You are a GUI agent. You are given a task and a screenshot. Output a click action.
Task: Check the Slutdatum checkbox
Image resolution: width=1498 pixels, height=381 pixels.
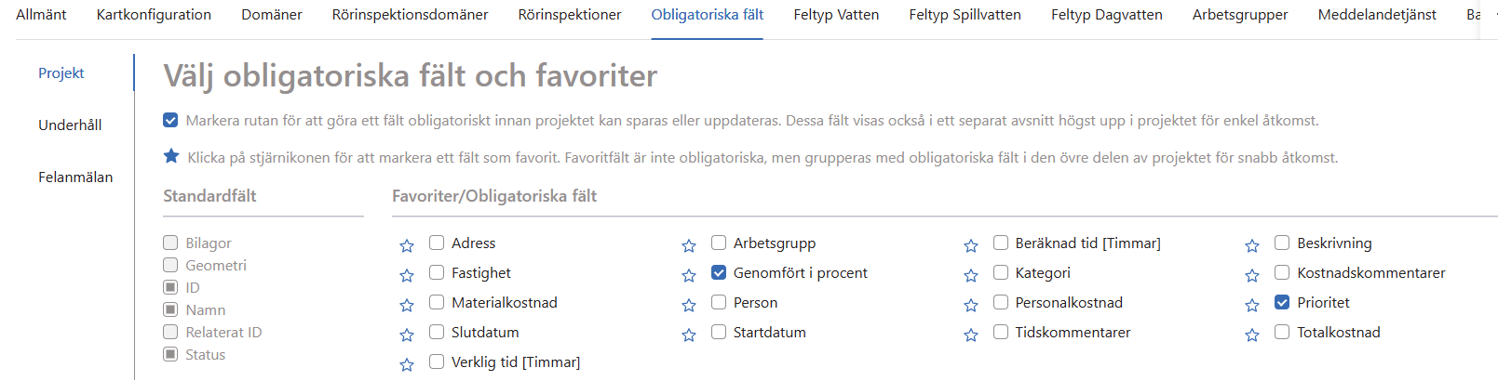[x=437, y=332]
